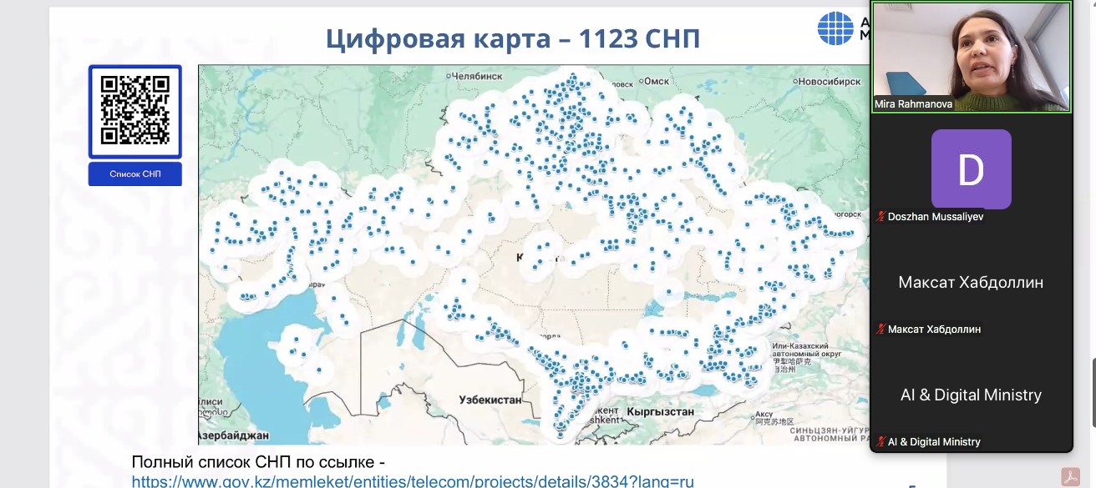Select the Максат Хабдоллин participant tile
The height and width of the screenshot is (488, 1096).
point(970,282)
